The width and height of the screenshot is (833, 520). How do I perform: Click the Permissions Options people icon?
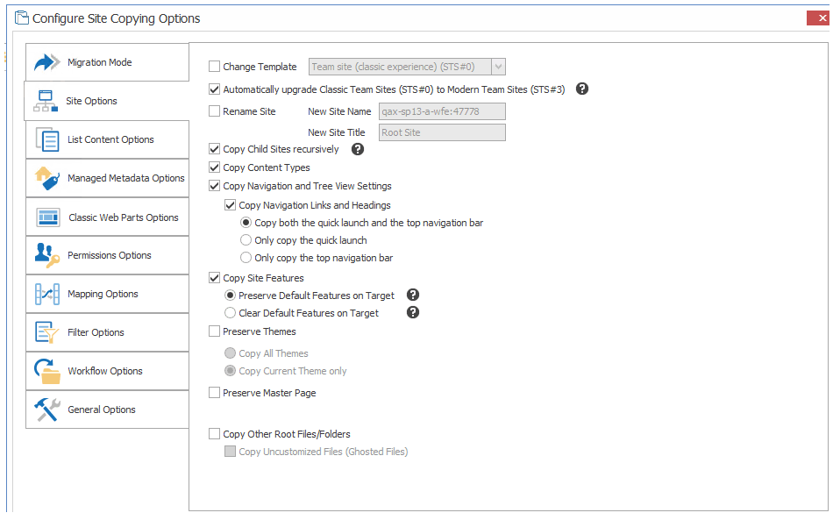coord(46,254)
